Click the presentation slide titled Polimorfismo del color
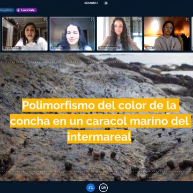This screenshot has width=193, height=193. [x=96, y=117]
